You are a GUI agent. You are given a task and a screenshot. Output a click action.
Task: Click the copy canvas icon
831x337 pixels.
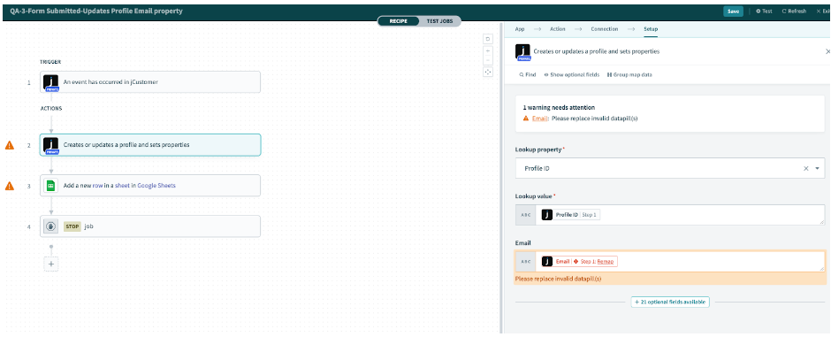488,39
